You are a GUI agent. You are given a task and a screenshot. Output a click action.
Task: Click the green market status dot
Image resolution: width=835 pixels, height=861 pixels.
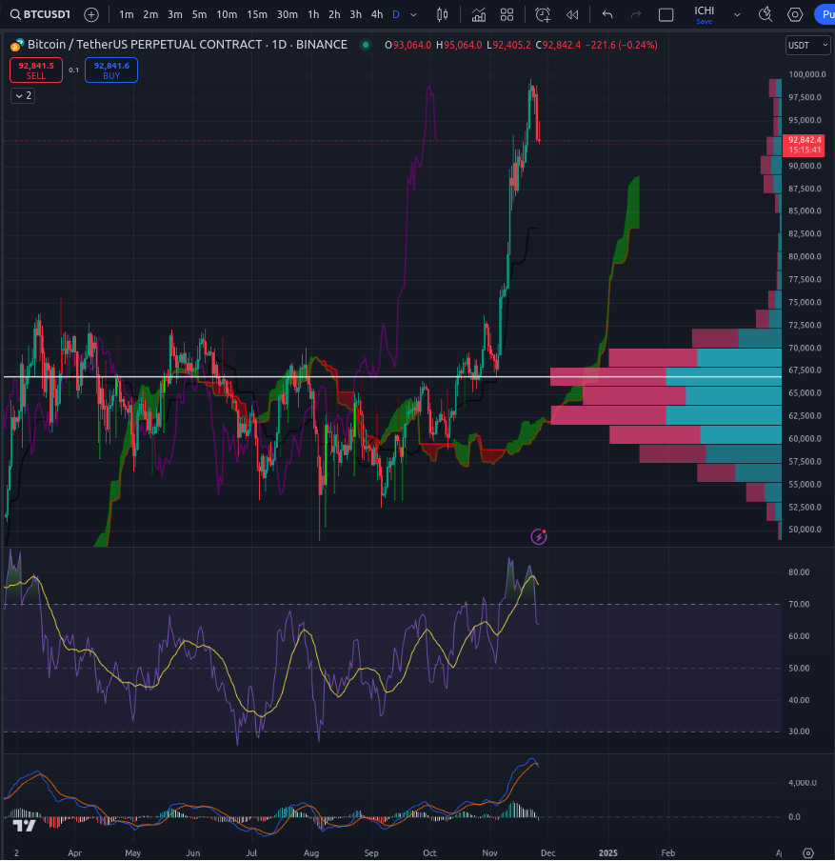366,45
